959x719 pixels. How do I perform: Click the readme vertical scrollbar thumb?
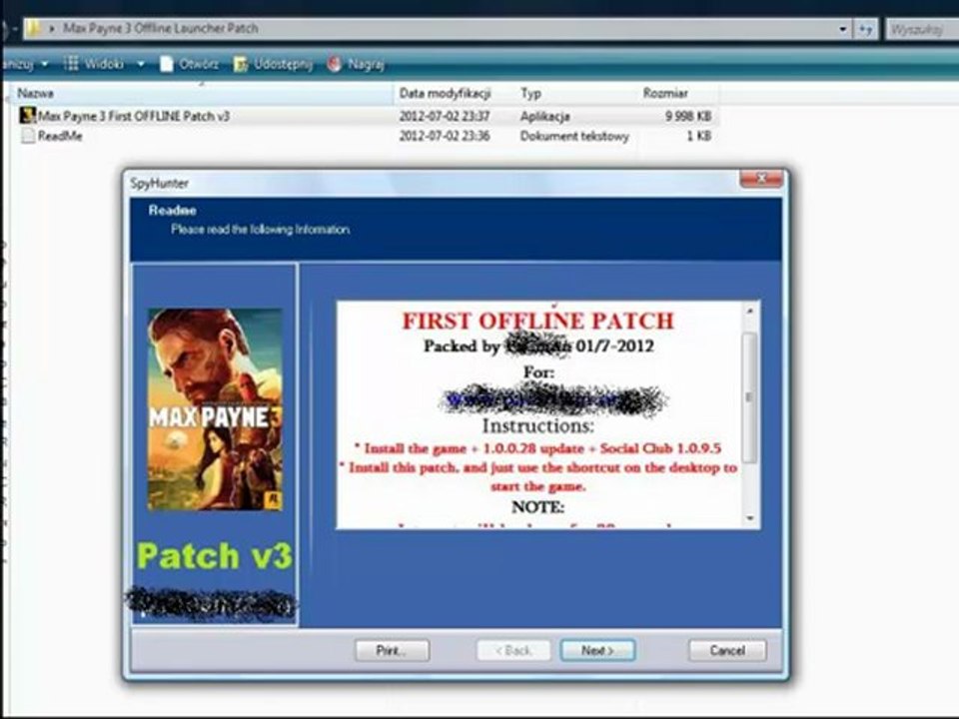tap(750, 397)
